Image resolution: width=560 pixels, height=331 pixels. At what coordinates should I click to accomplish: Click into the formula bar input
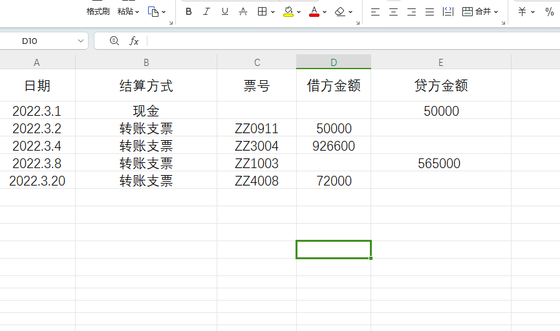point(353,41)
